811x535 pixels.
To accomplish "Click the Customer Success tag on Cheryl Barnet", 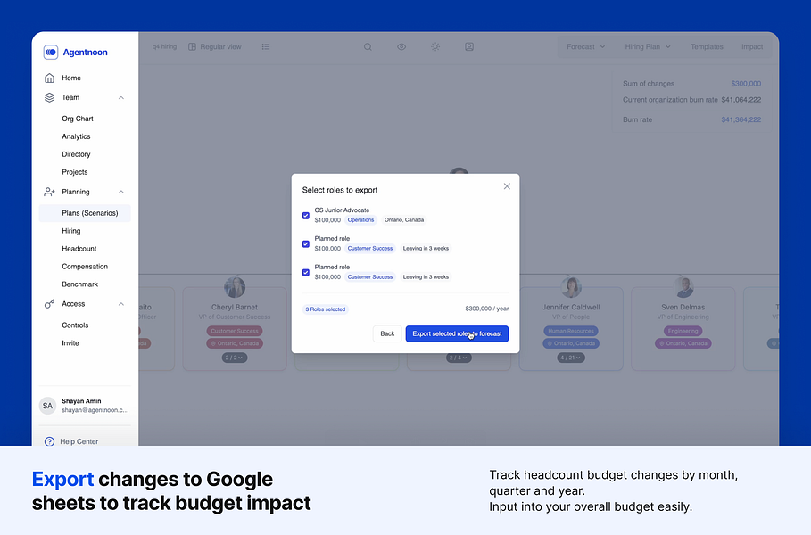I will point(235,332).
